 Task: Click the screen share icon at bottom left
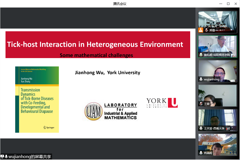click(2, 156)
